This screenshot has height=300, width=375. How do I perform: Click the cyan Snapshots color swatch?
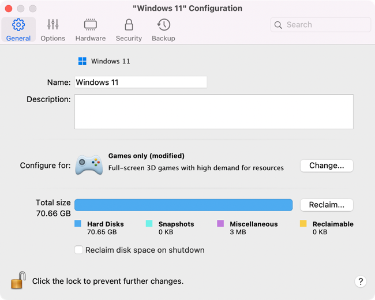[x=149, y=223]
